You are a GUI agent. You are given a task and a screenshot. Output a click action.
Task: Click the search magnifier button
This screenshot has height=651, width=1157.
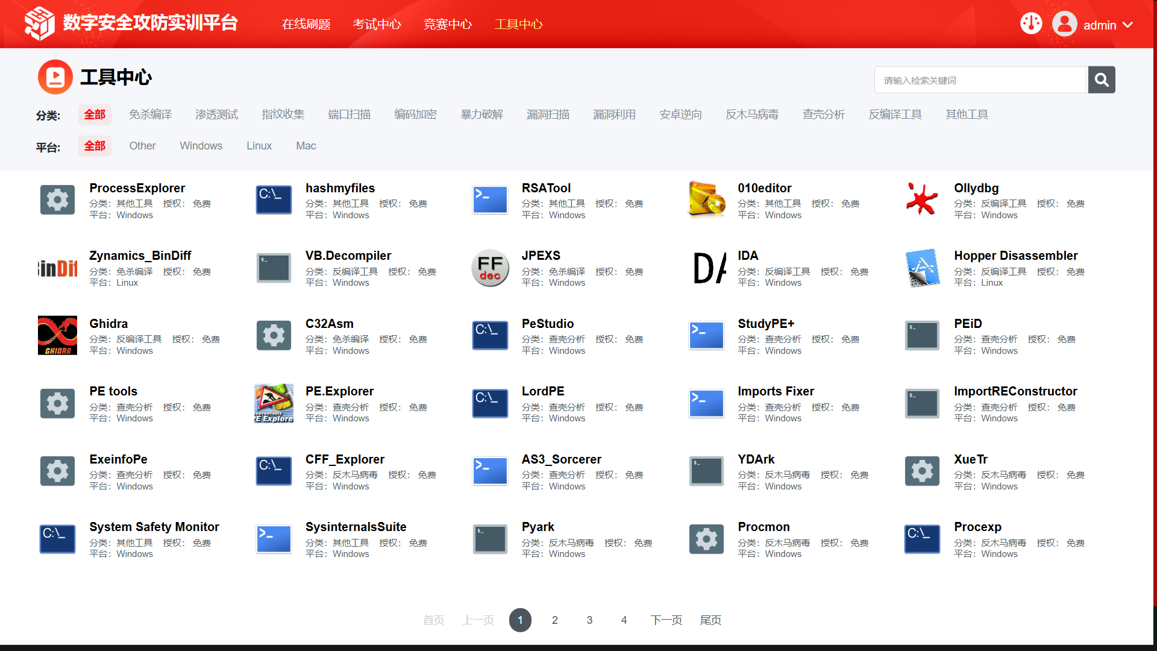click(1102, 80)
